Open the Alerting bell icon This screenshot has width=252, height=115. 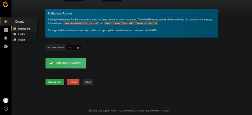point(6,38)
